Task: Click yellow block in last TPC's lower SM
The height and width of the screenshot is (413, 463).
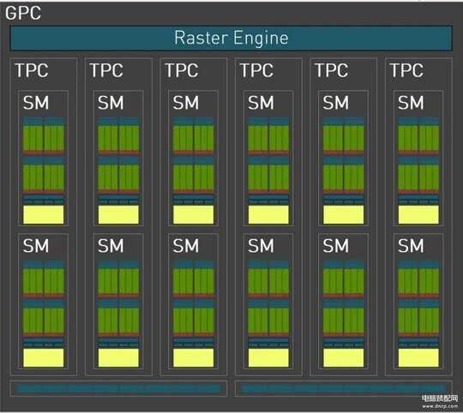Action: coord(418,357)
